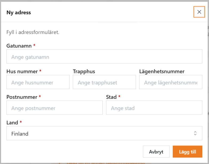Click the Land label above the dropdown
The height and width of the screenshot is (164, 209).
(x=12, y=123)
